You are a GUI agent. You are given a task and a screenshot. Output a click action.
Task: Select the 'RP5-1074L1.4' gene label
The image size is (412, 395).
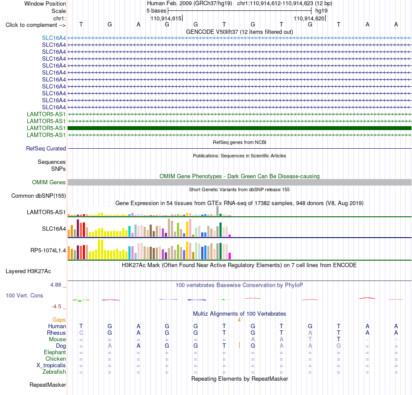point(48,250)
